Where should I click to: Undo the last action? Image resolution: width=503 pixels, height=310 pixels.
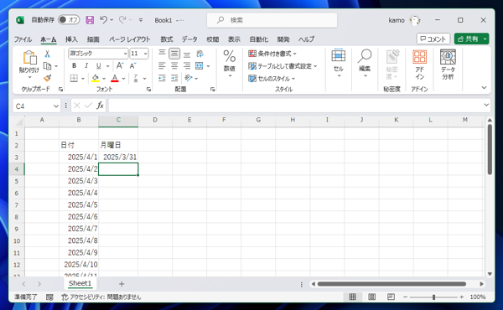coord(103,20)
